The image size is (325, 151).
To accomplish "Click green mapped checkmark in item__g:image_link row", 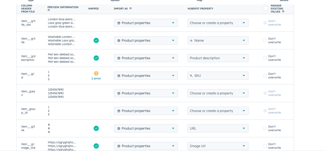I will click(x=96, y=146).
